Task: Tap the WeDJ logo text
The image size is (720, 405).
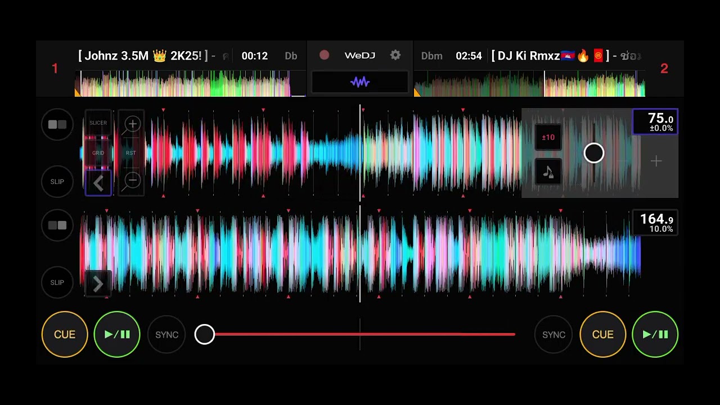Action: pos(359,55)
